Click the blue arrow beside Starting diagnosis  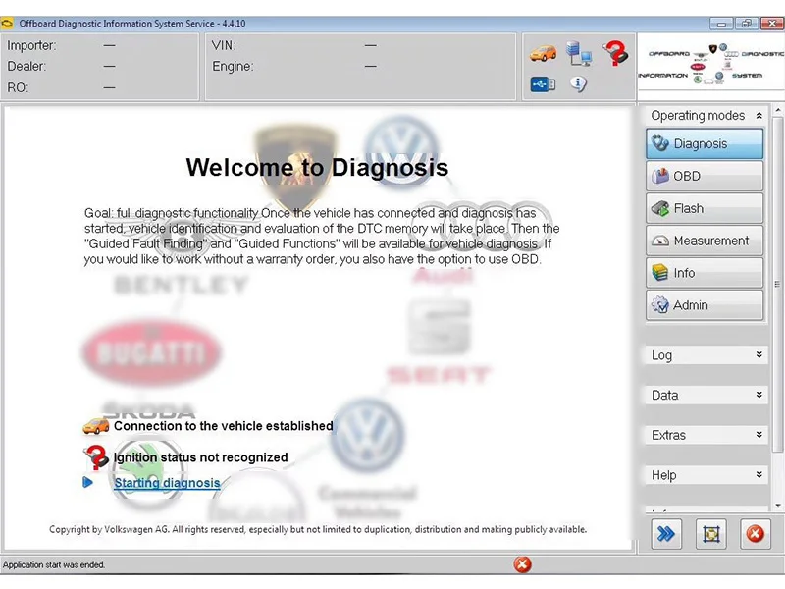pos(87,482)
